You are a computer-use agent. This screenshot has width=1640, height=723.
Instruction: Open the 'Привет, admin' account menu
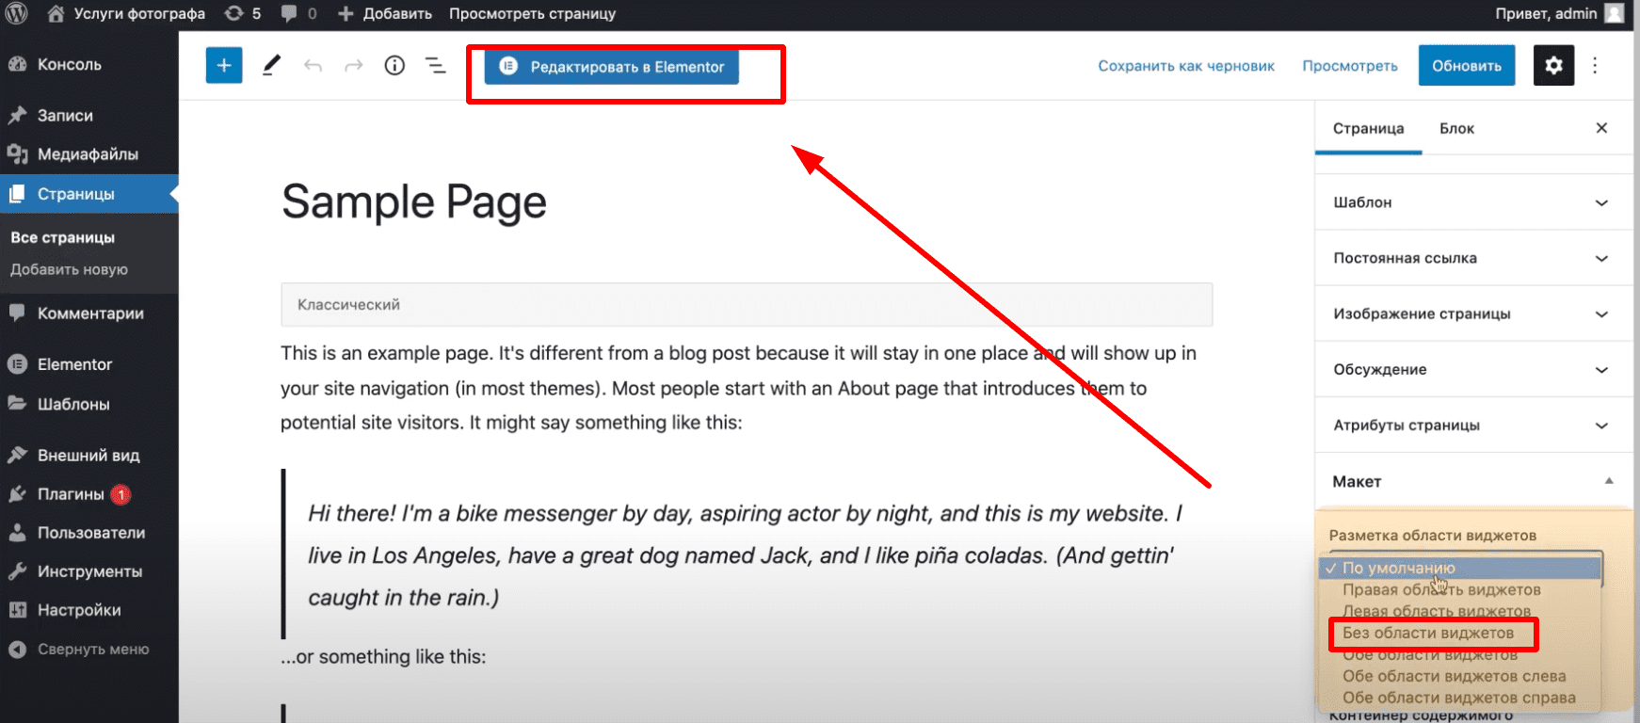[x=1558, y=13]
